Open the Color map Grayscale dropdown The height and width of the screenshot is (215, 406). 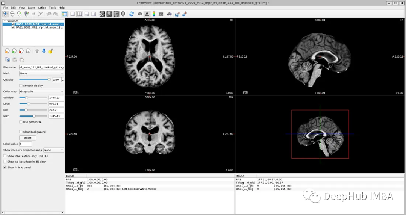[42, 91]
